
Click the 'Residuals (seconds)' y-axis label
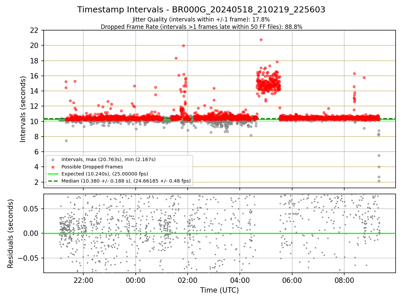11,234
